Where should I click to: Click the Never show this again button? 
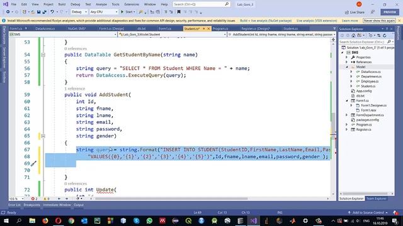(379, 21)
